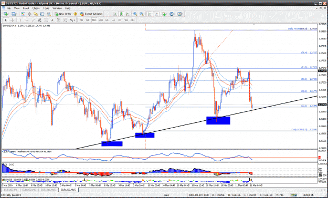Switch to M1 timeframe

[x=81, y=20]
